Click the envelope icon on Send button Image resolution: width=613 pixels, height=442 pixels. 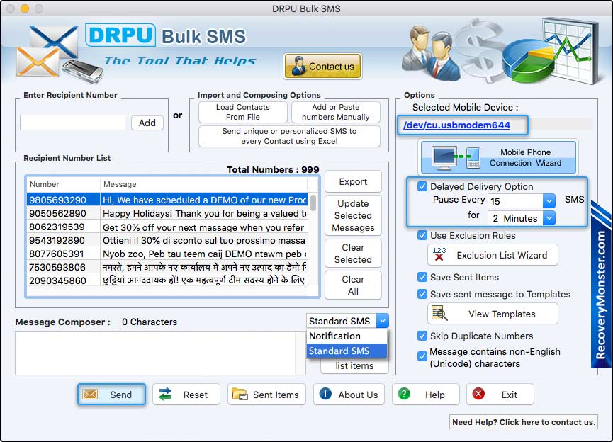[90, 395]
